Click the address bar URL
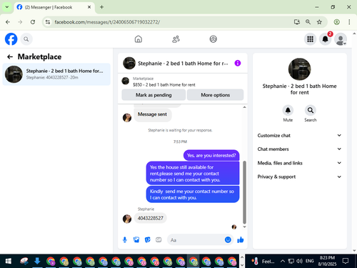357x268 pixels. pyautogui.click(x=107, y=22)
